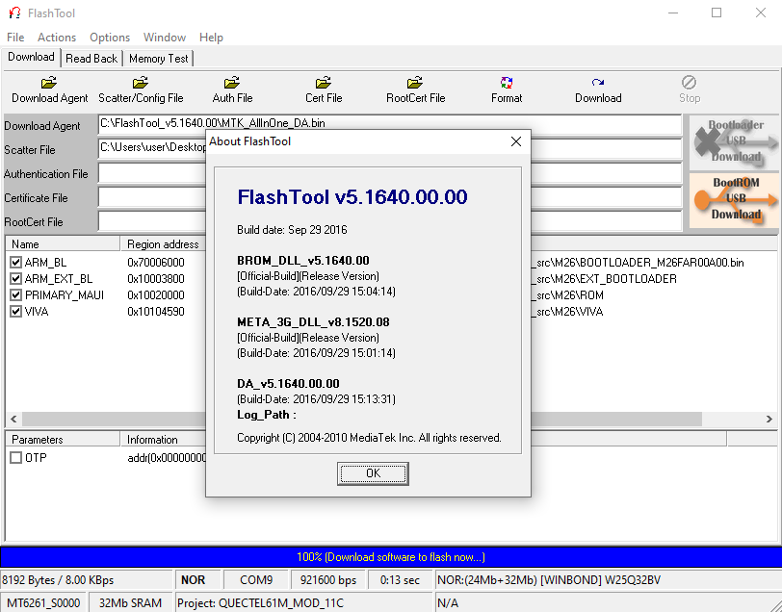Click the right arrow of horizontal scrollbar
Viewport: 782px width, 612px height.
click(769, 420)
